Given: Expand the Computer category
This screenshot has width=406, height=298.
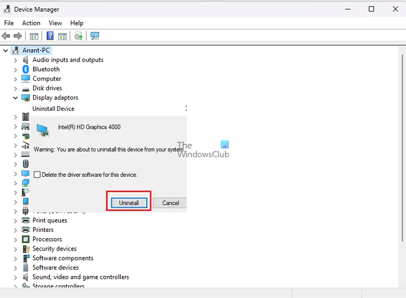Looking at the screenshot, I should [x=16, y=79].
